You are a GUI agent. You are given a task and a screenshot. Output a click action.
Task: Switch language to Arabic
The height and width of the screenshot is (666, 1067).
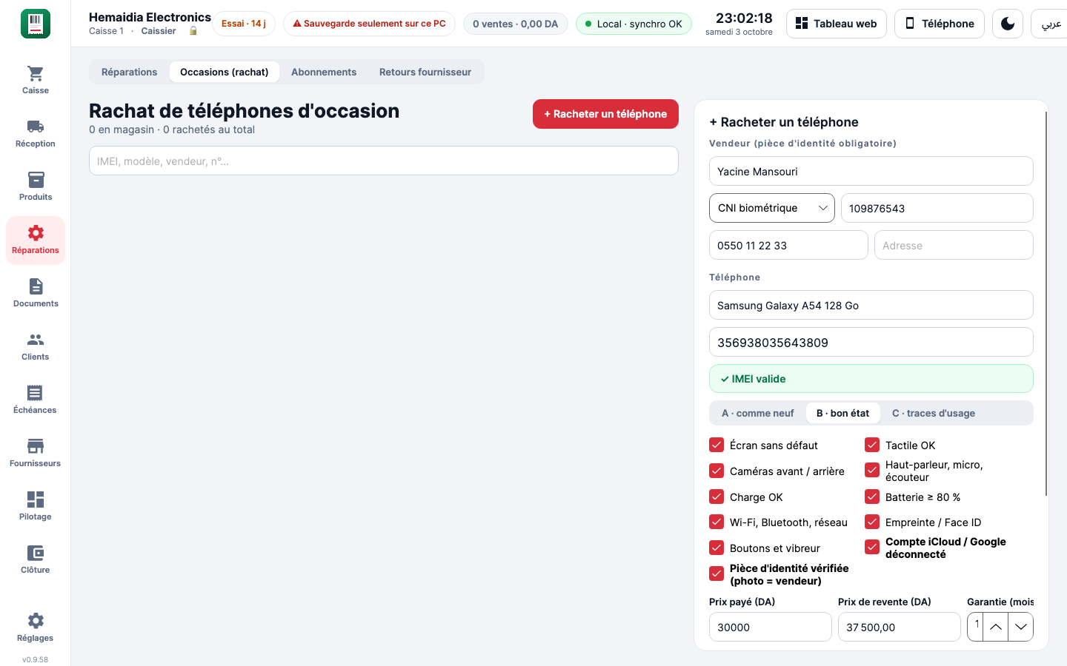tap(1051, 24)
